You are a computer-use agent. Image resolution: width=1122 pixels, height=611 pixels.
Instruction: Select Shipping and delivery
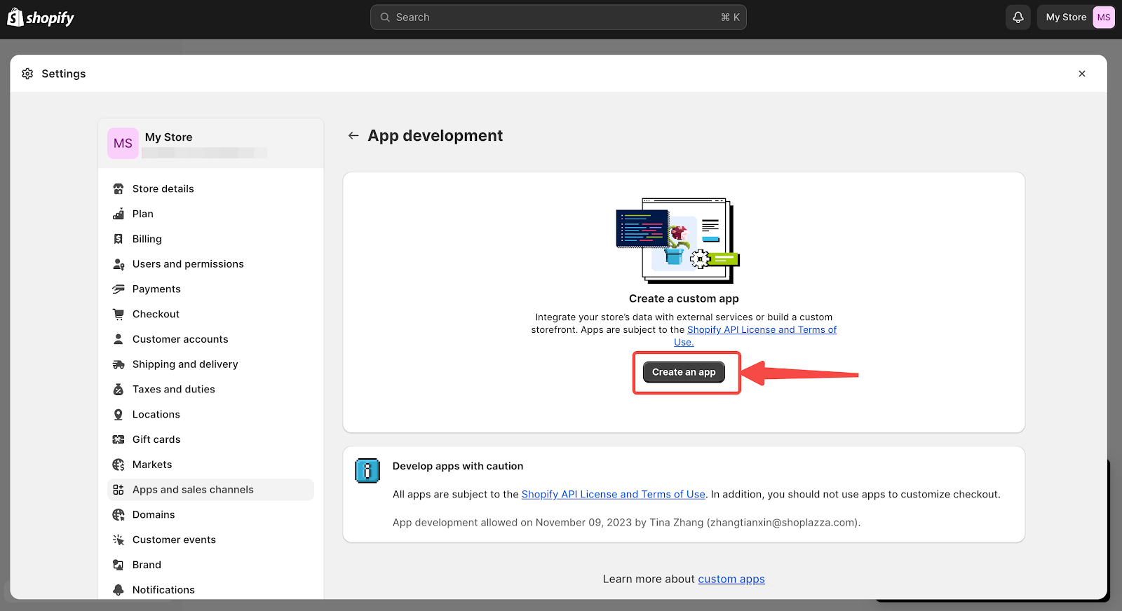point(210,364)
